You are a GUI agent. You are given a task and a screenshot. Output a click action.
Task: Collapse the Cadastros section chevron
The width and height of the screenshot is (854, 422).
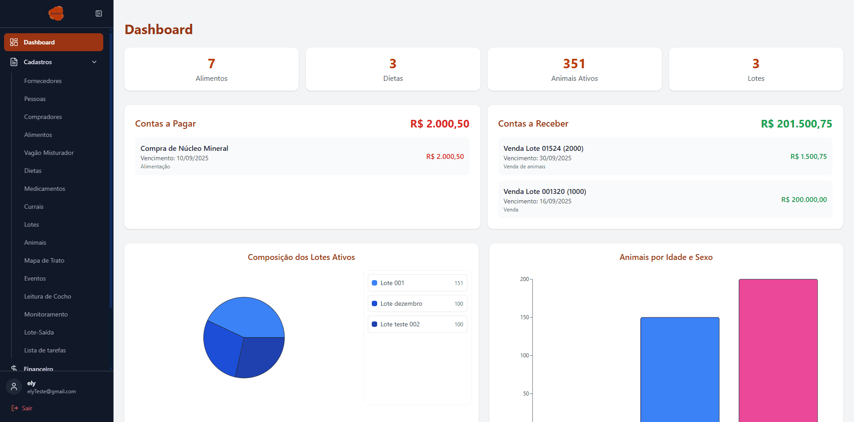point(94,62)
